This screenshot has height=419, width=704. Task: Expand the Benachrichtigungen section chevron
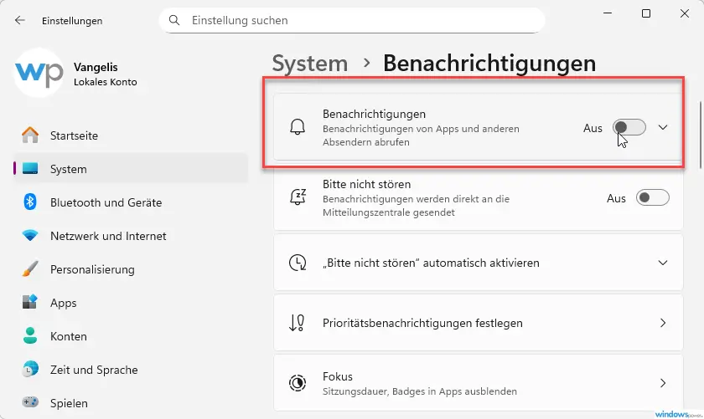(663, 128)
